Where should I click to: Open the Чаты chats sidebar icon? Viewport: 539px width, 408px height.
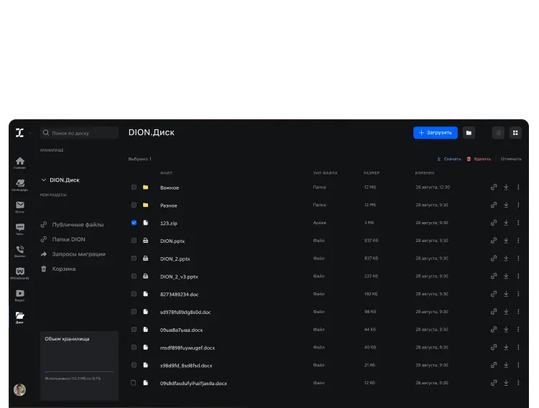point(20,229)
